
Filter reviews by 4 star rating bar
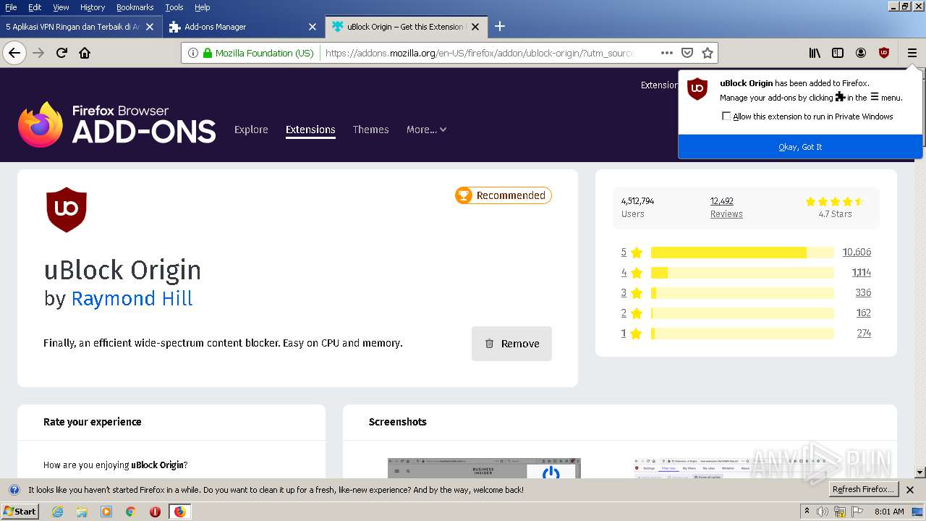pyautogui.click(x=742, y=273)
